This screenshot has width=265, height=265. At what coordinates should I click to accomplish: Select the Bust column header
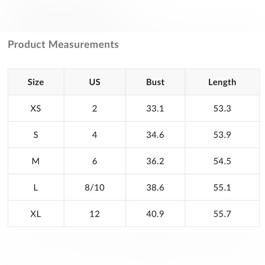pyautogui.click(x=155, y=82)
